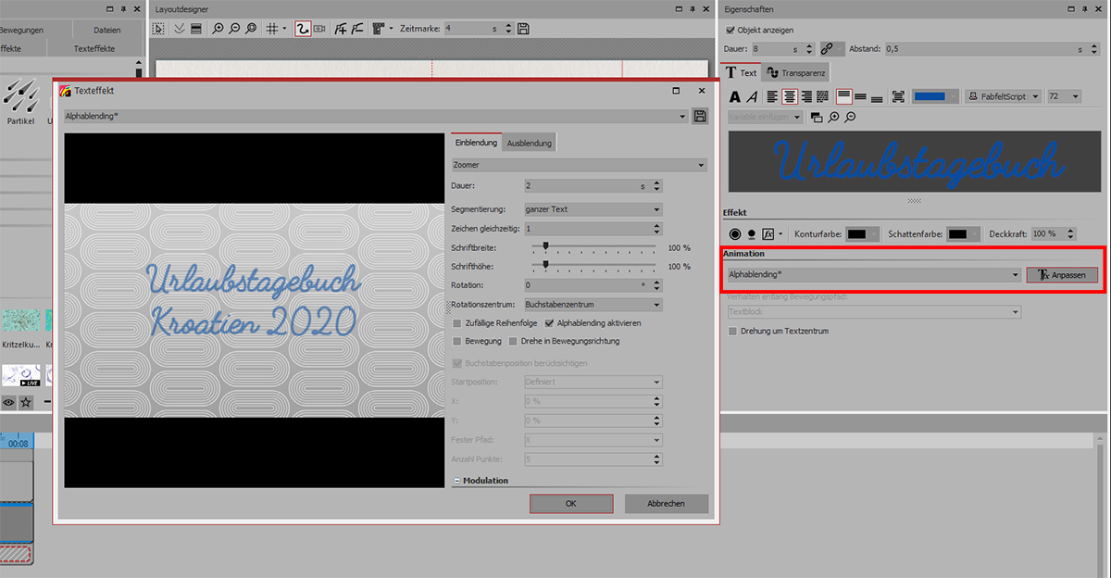This screenshot has height=578, width=1111.
Task: Uncheck Alphablending aktivieren
Action: pyautogui.click(x=550, y=323)
